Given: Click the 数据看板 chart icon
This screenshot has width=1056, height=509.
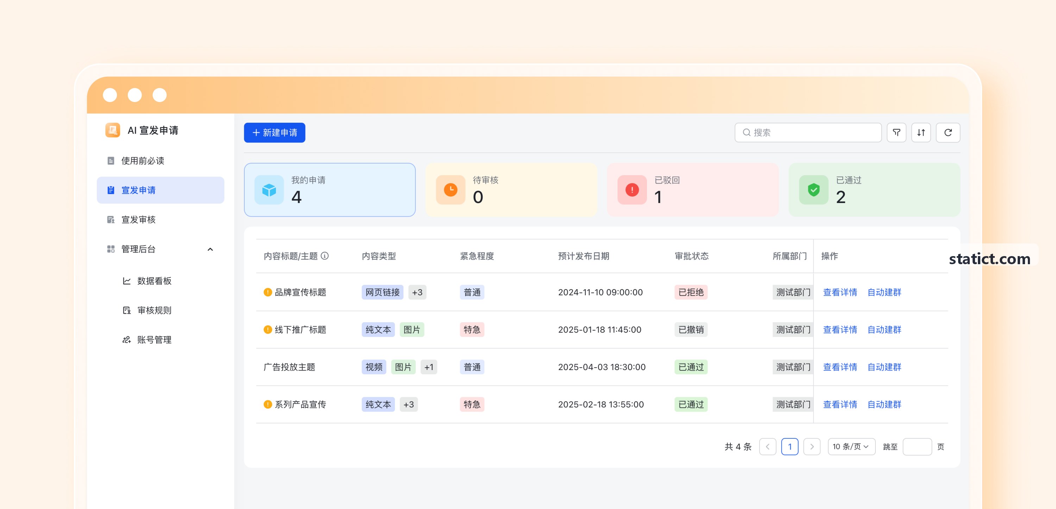Looking at the screenshot, I should 127,281.
